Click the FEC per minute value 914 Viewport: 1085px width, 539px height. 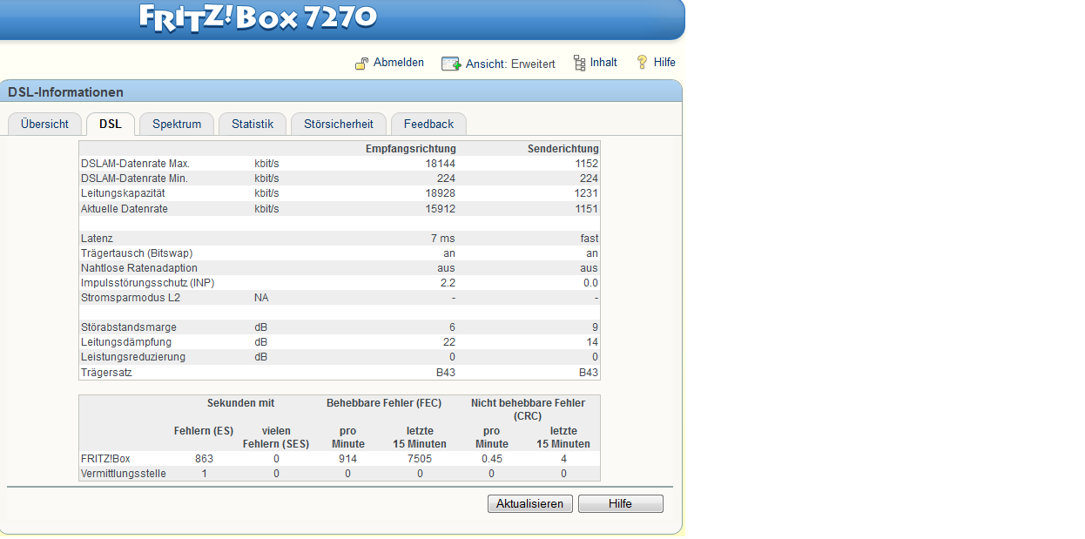[x=348, y=459]
